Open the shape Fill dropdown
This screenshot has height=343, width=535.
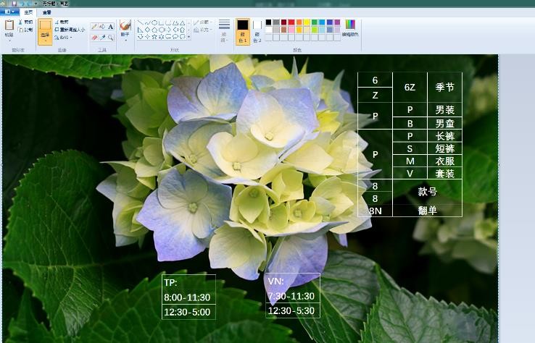coord(203,30)
